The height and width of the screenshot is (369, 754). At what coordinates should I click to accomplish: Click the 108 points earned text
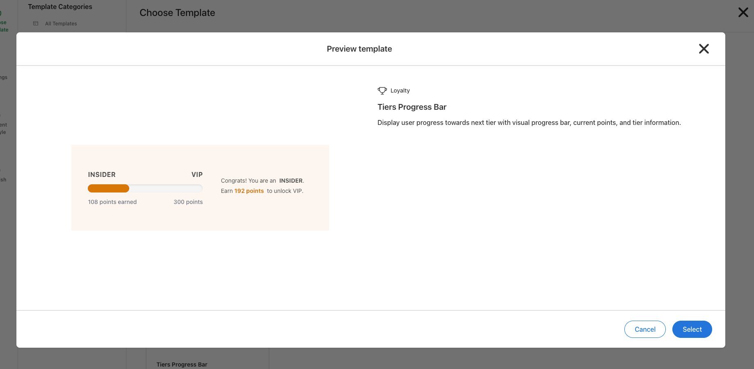click(x=112, y=202)
